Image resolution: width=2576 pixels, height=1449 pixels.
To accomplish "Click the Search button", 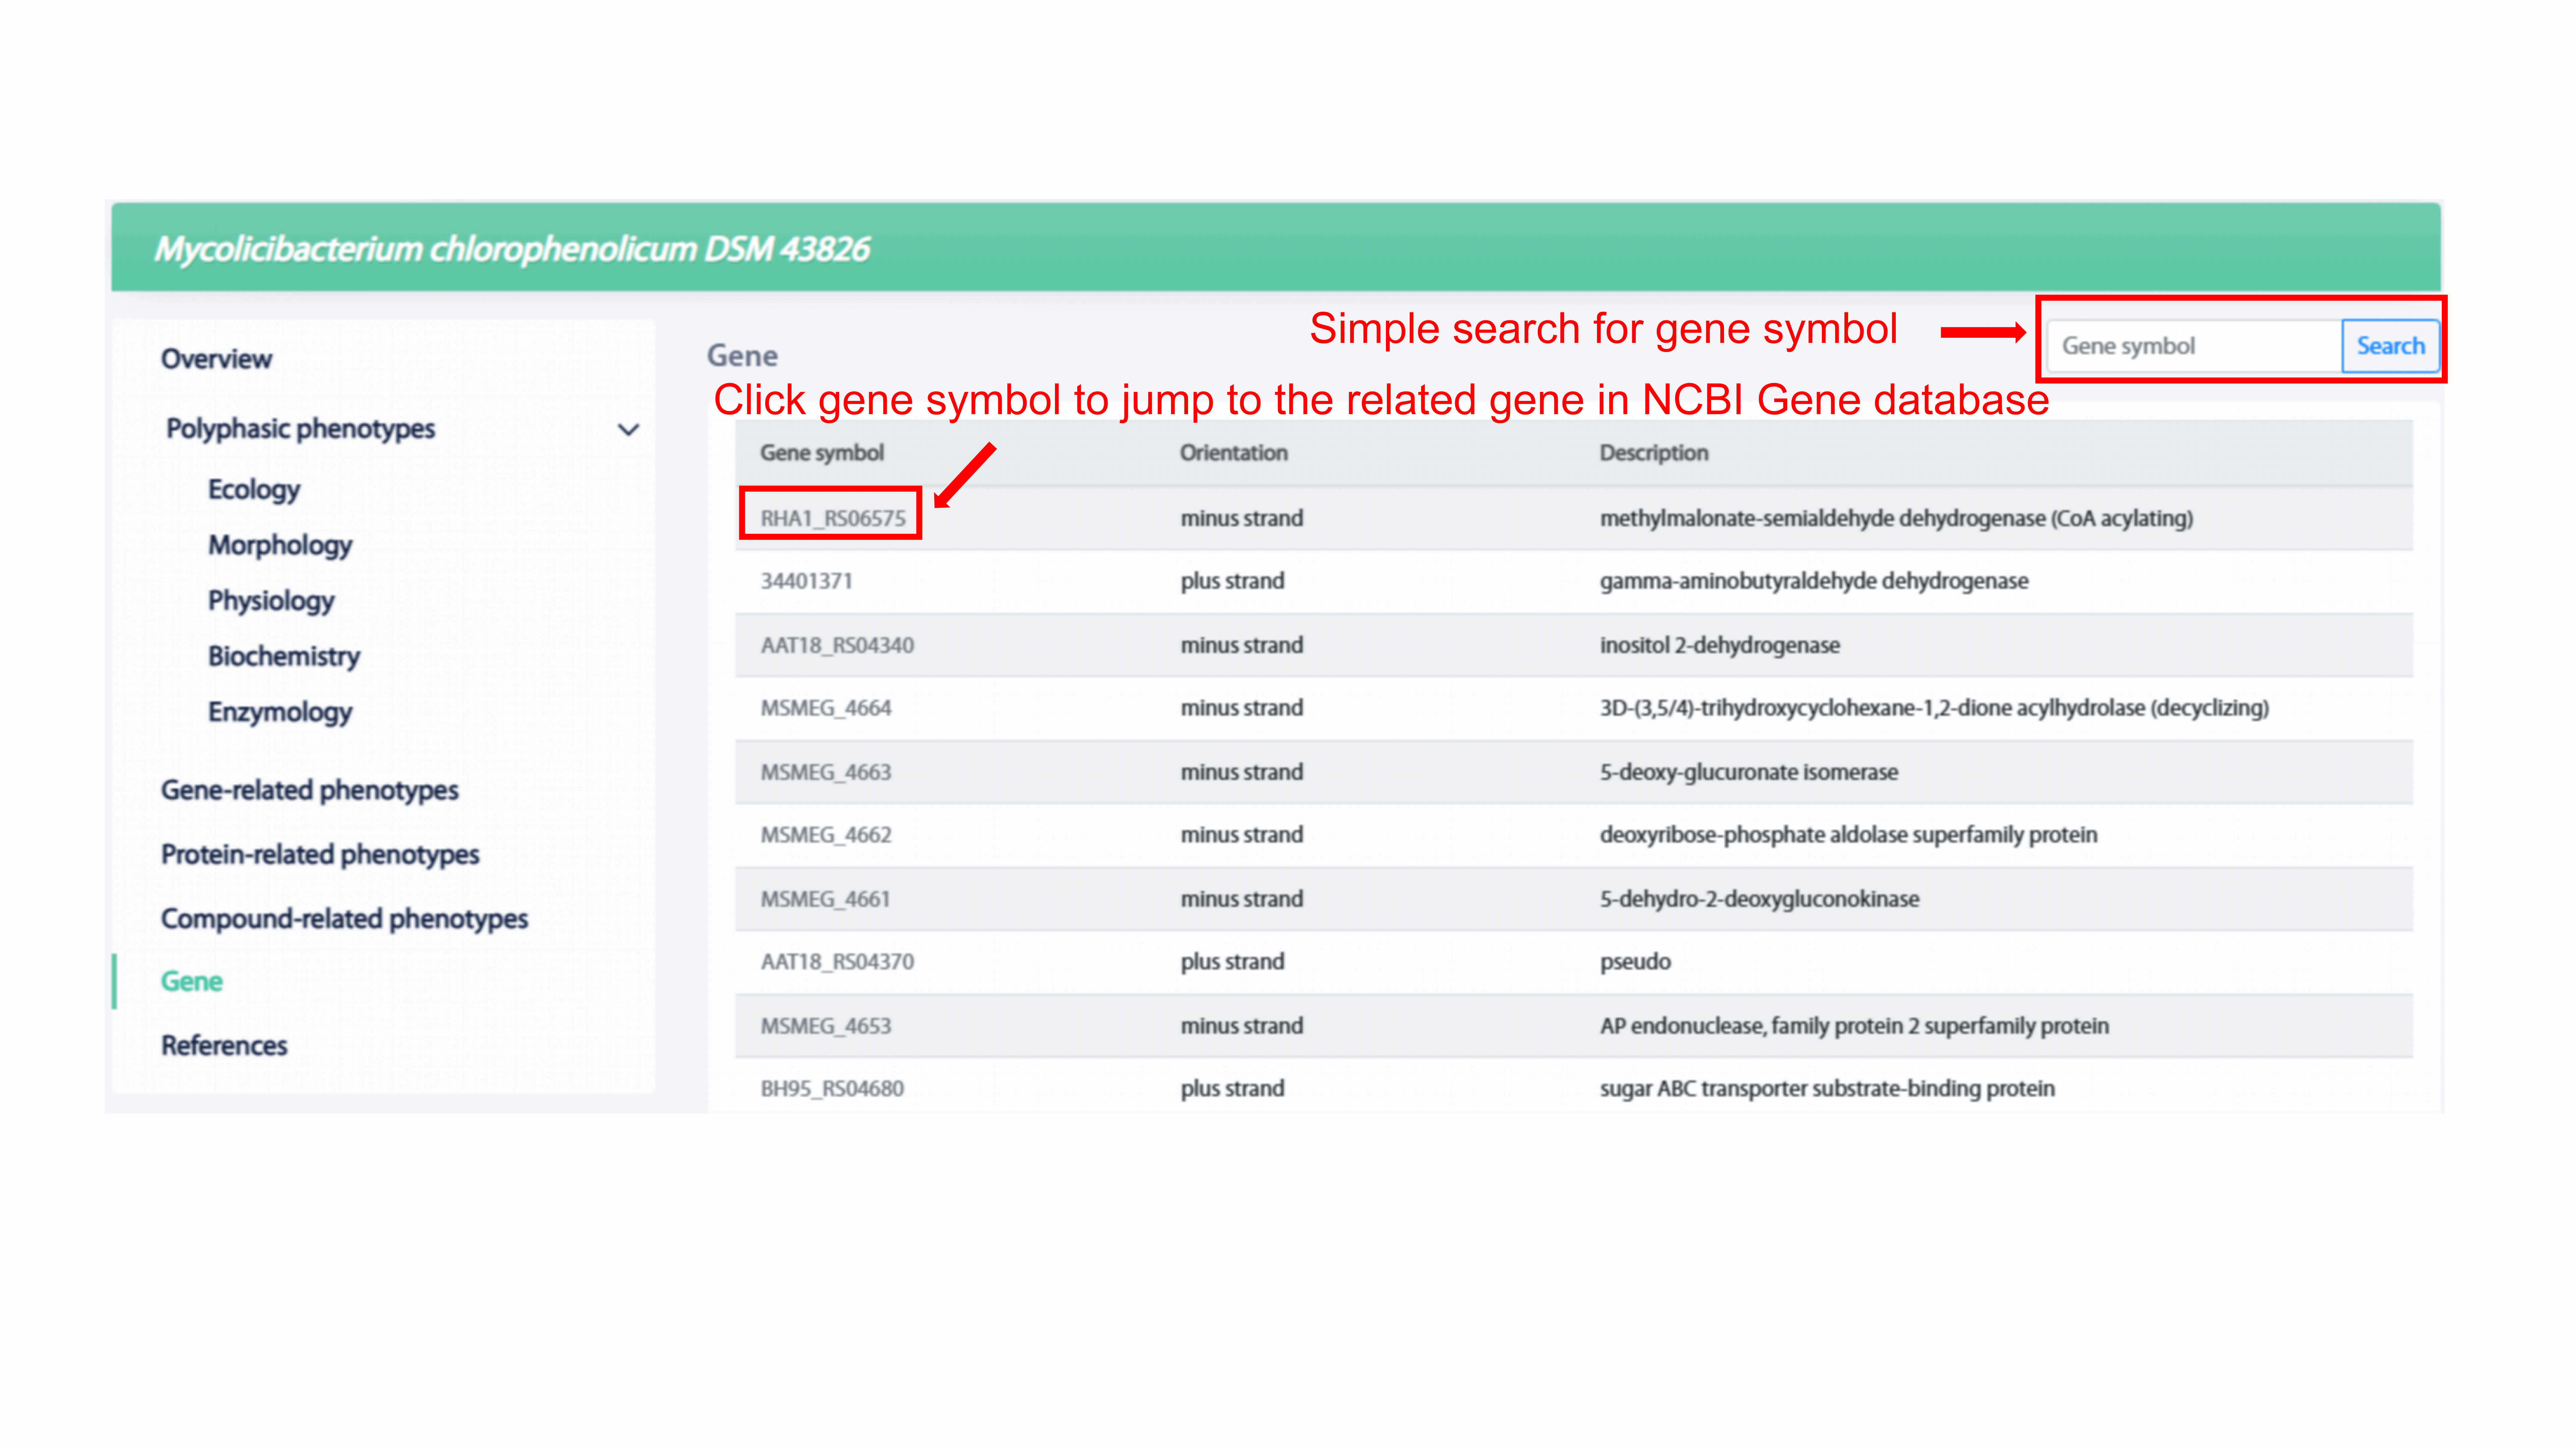I will (x=2390, y=346).
